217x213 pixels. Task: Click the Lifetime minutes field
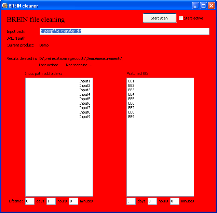pos(73,201)
